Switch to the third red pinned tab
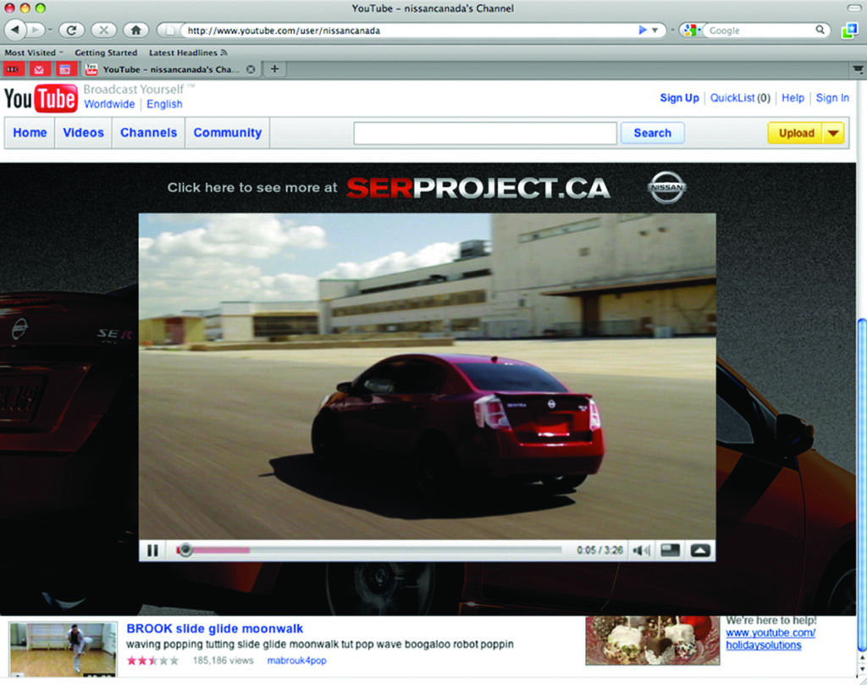Viewport: 867px width, 685px height. click(x=65, y=69)
